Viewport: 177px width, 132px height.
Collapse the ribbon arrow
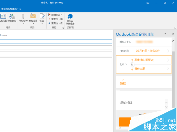[x=175, y=28]
